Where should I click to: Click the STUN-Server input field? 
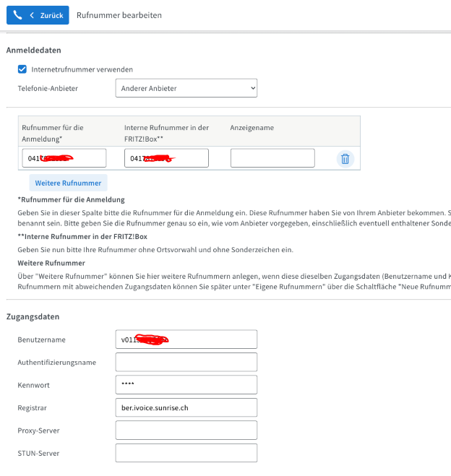tap(186, 453)
